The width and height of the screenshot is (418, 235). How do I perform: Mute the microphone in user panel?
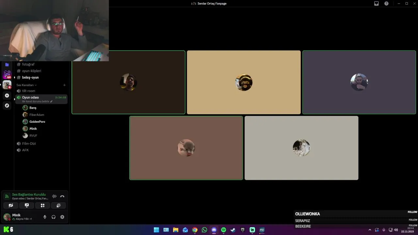45,217
